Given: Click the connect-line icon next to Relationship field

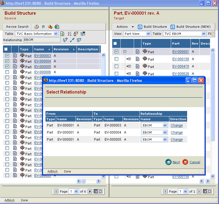Looking at the screenshot, I should pos(72,40).
